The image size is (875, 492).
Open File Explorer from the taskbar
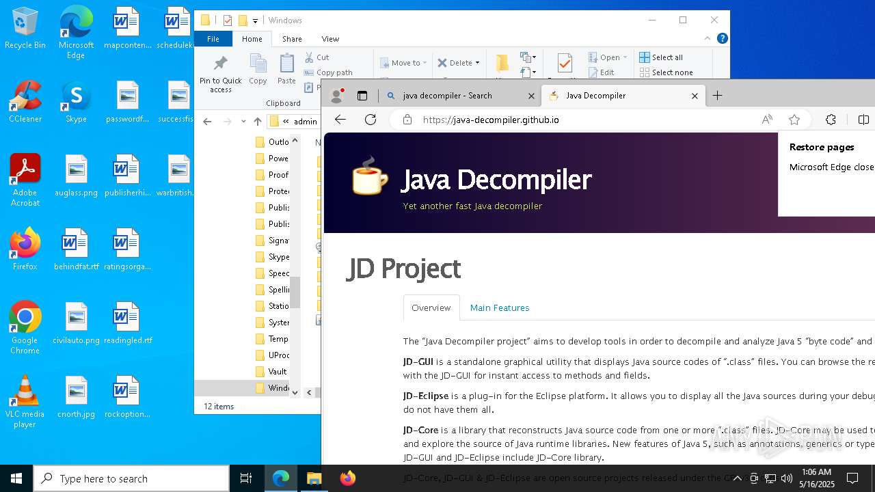click(314, 478)
